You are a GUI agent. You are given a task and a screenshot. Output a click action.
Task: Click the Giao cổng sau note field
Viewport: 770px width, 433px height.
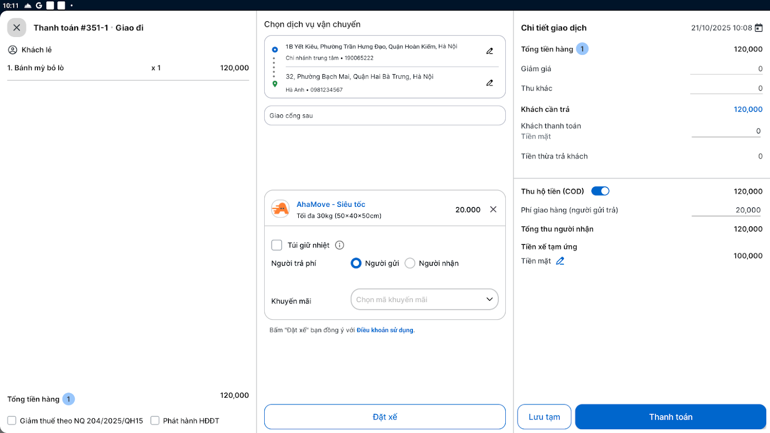(385, 115)
